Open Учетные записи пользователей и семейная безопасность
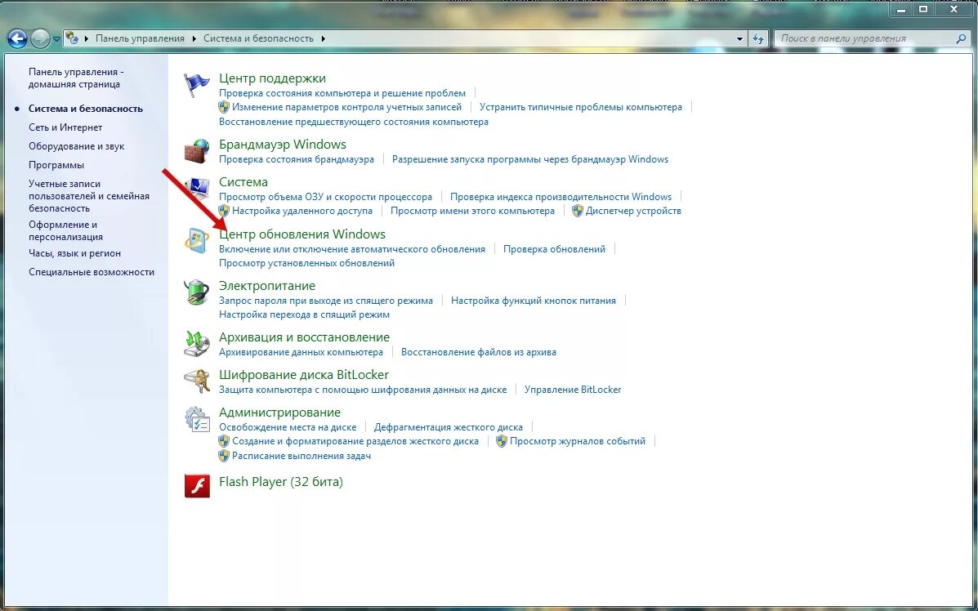Image resolution: width=978 pixels, height=611 pixels. click(x=88, y=196)
